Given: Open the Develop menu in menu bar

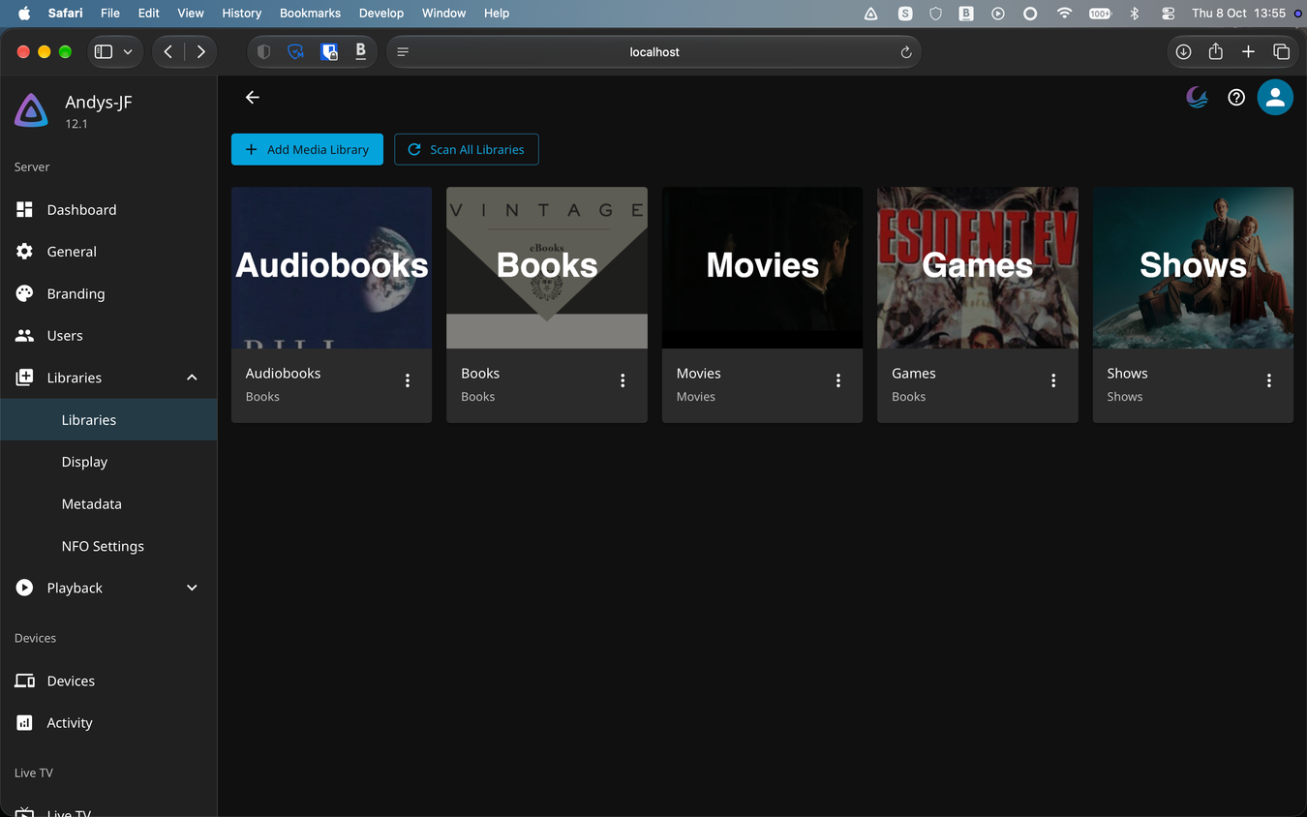Looking at the screenshot, I should pyautogui.click(x=381, y=14).
